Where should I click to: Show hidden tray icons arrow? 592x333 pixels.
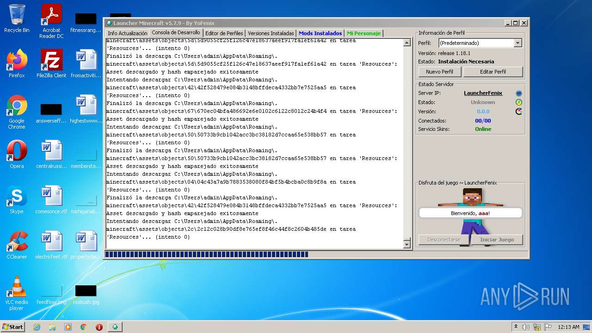tap(516, 327)
